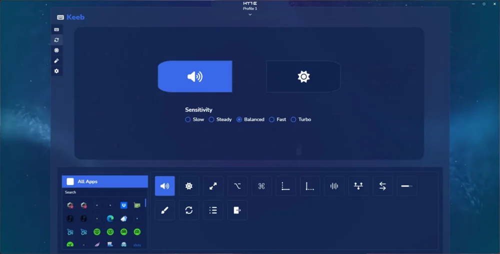Choose the circular refresh arrows function tile
The image size is (500, 254).
pyautogui.click(x=189, y=210)
